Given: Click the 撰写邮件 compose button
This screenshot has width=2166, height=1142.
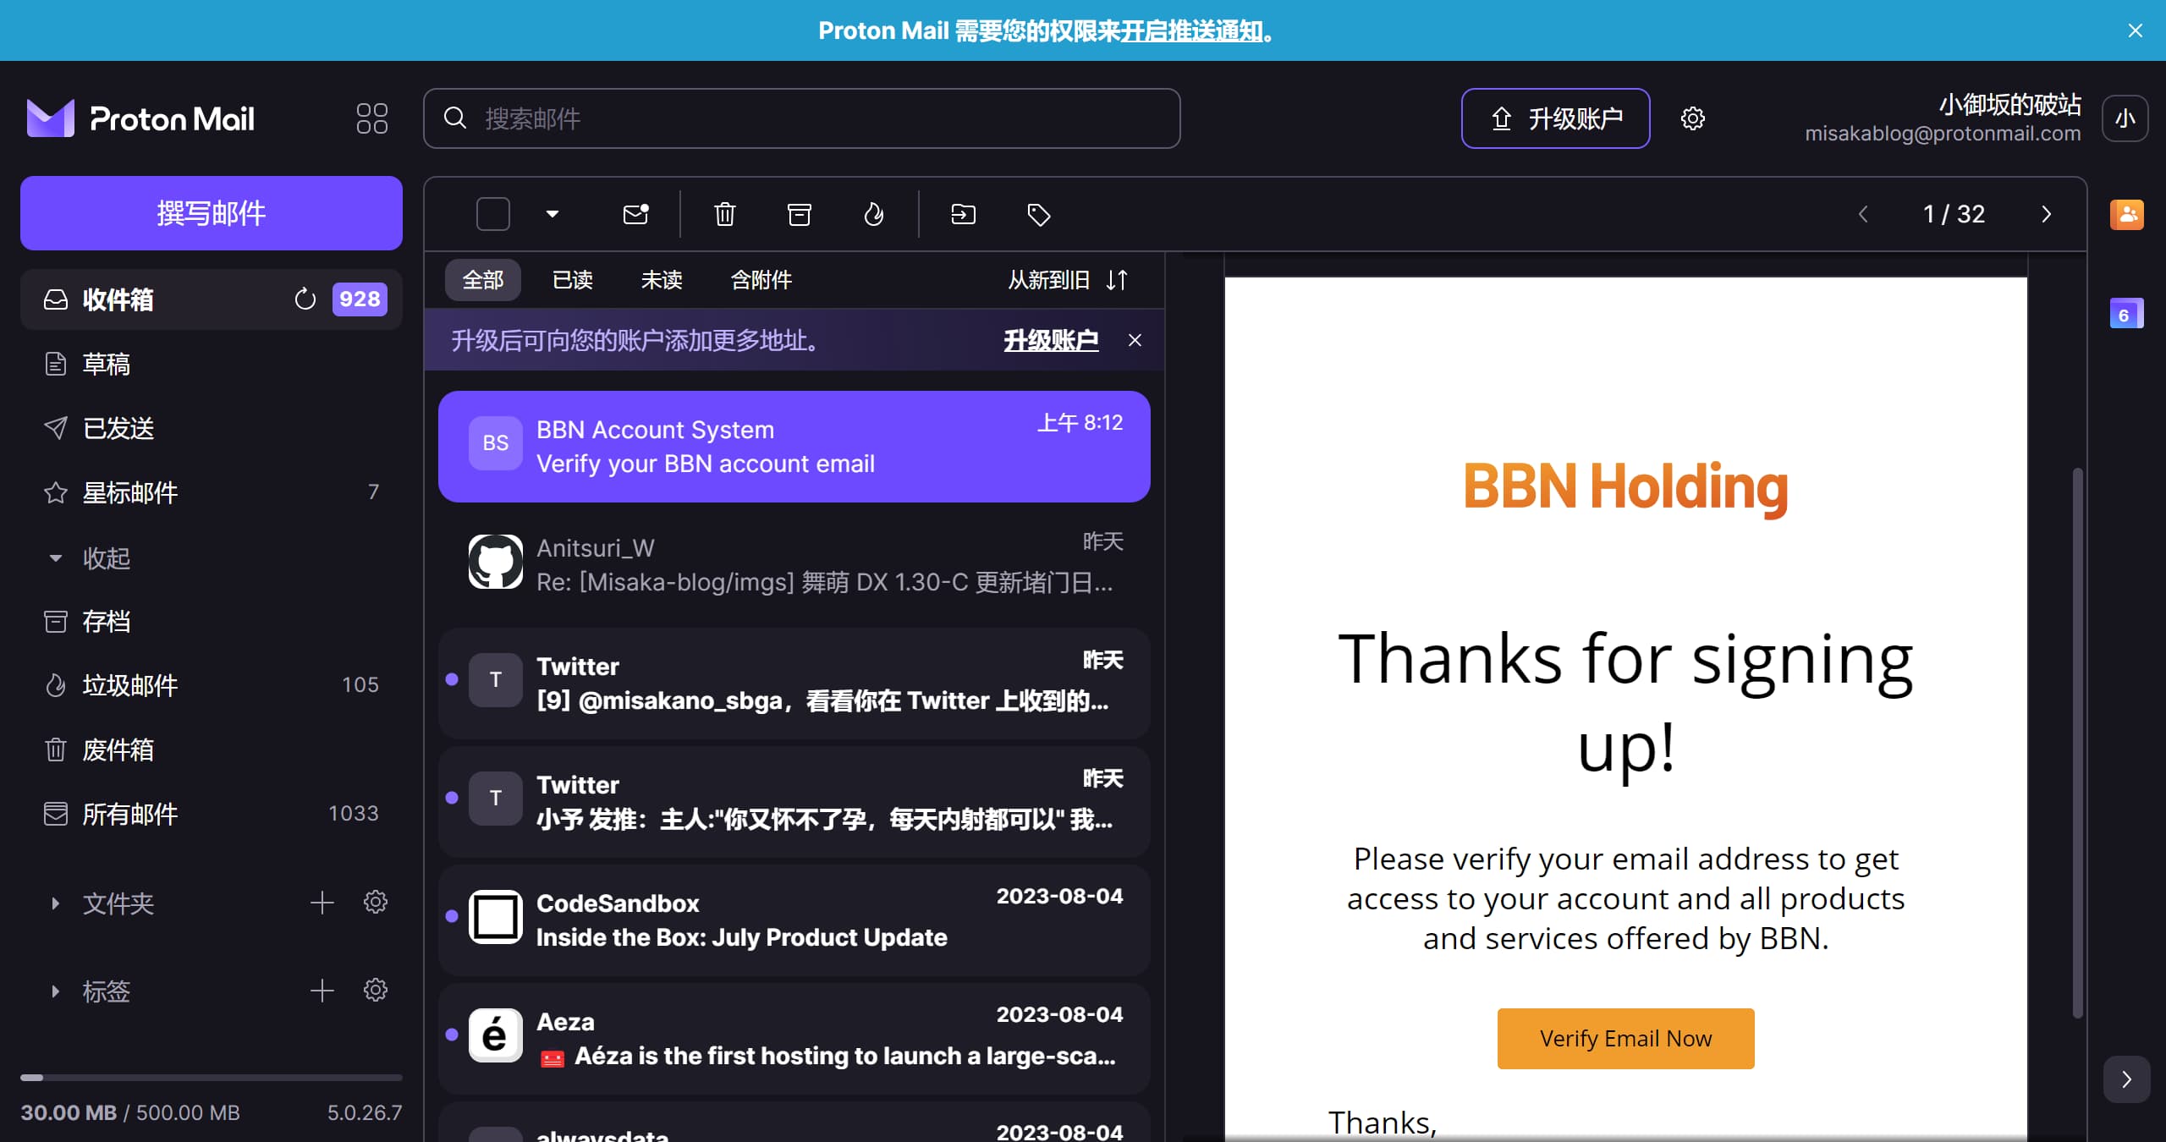Looking at the screenshot, I should (x=211, y=213).
